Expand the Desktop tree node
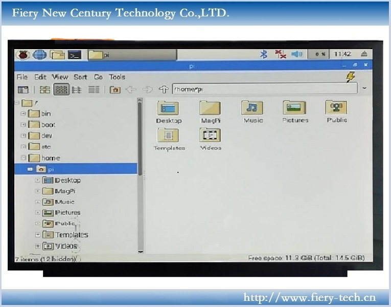Image resolution: width=391 pixels, height=307 pixels. pyautogui.click(x=37, y=180)
